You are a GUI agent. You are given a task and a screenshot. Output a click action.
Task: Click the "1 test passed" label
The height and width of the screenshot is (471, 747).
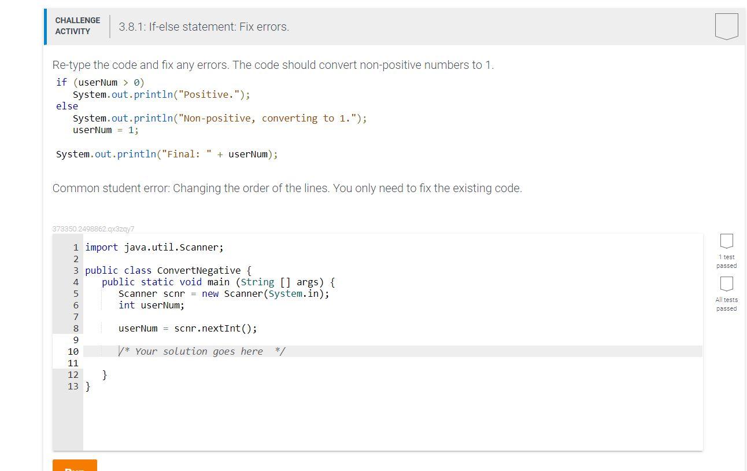tap(727, 261)
